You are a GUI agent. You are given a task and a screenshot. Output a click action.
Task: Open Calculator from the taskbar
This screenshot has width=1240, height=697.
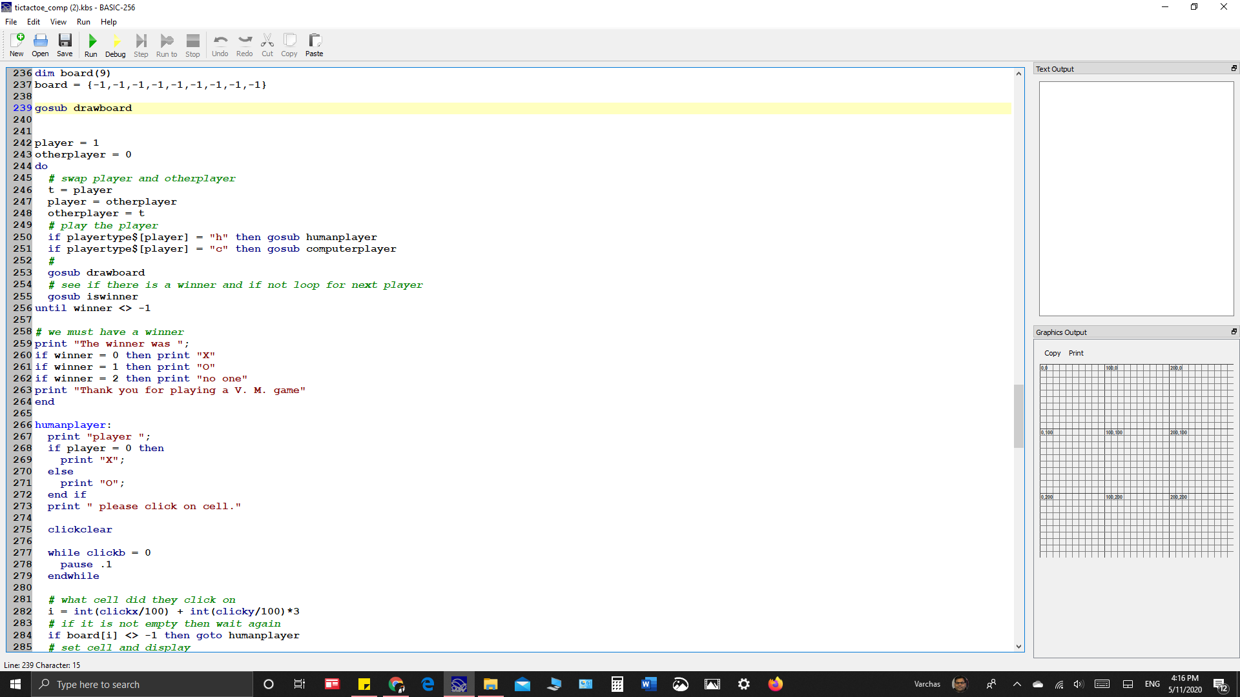coord(617,684)
